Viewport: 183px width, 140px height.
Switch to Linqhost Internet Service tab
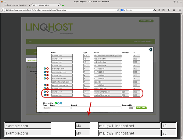coord(15,5)
